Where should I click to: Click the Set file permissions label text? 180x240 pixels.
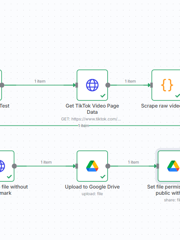tap(163, 190)
